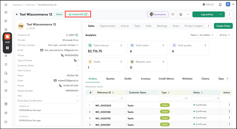The width and height of the screenshot is (237, 129).
Task: Open the Product insights tab
Action: [x=193, y=26]
